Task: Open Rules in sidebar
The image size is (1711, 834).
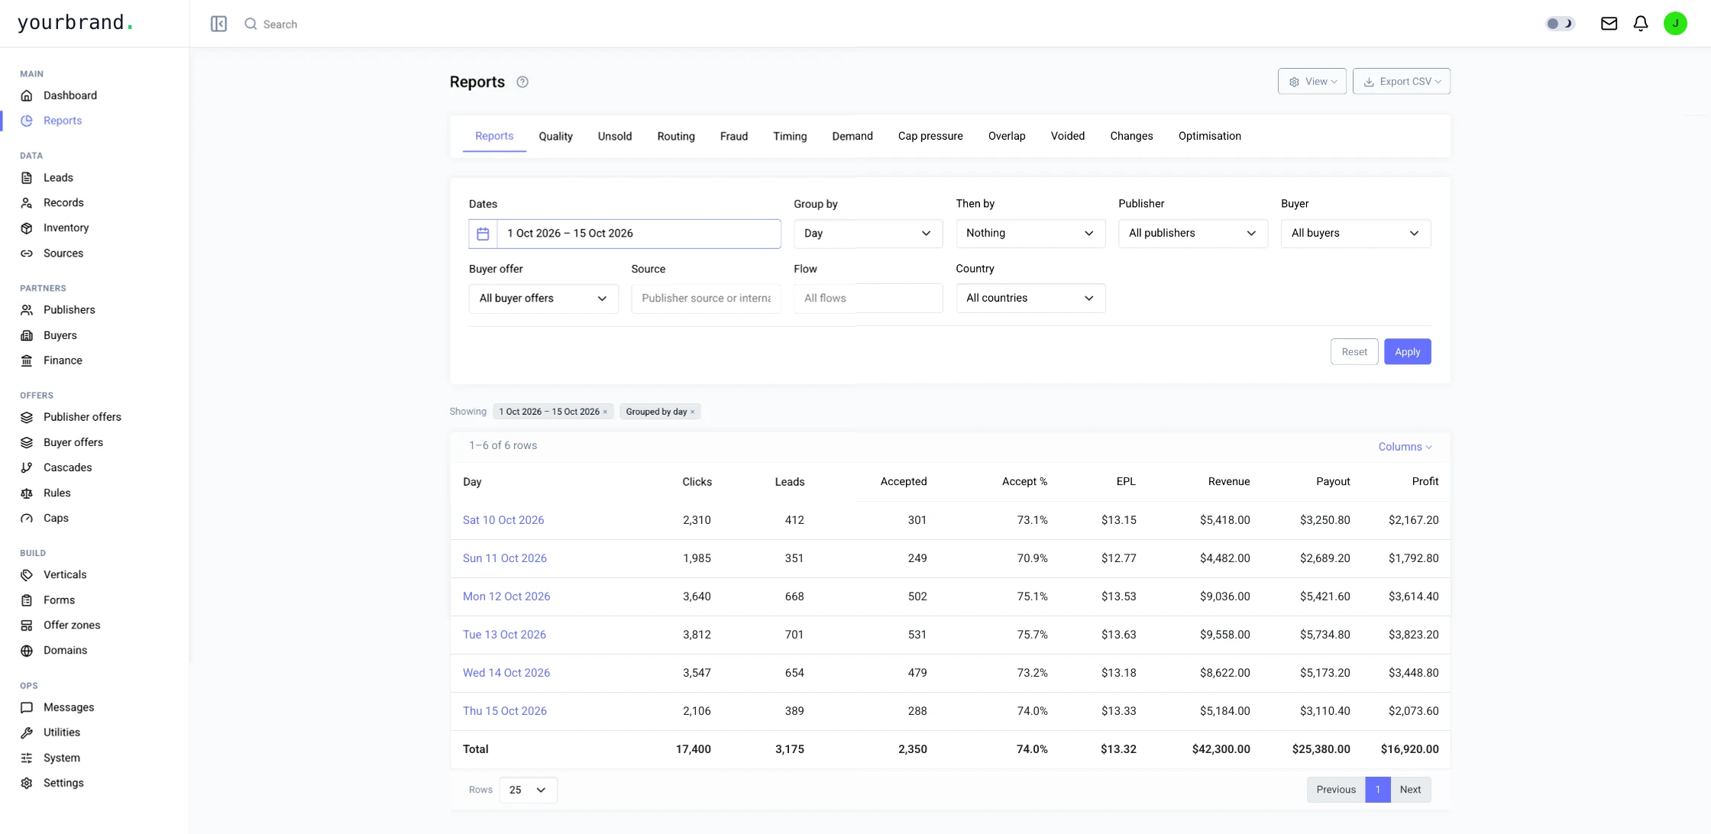Action: pos(57,493)
